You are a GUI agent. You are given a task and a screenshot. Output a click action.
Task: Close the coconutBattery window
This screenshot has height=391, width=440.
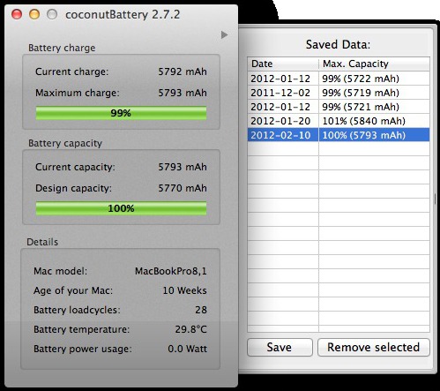click(17, 14)
